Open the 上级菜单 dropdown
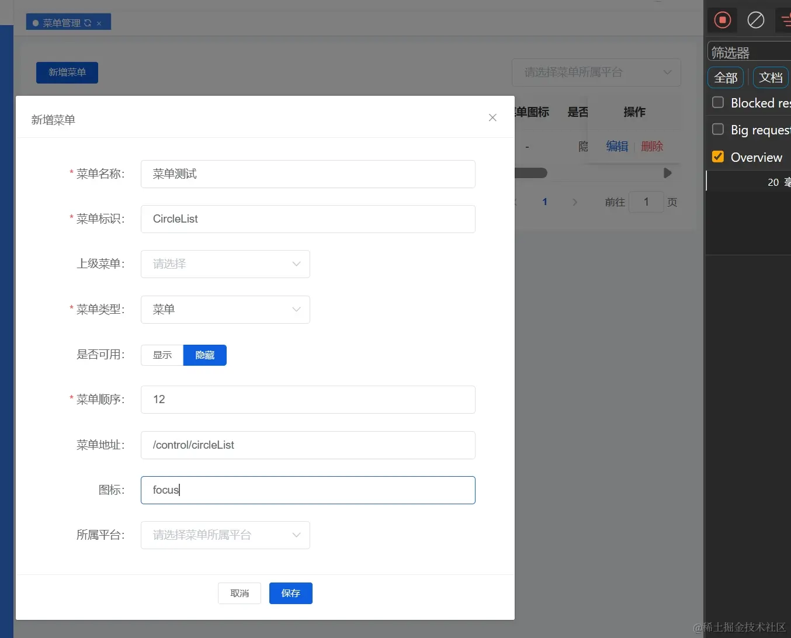The height and width of the screenshot is (638, 791). pos(225,264)
